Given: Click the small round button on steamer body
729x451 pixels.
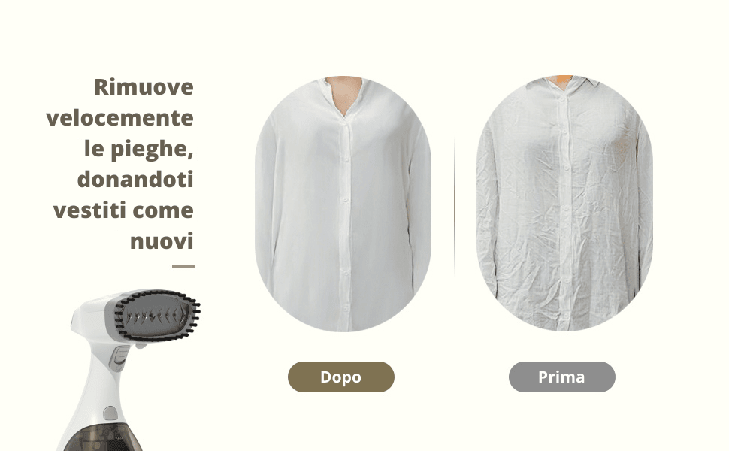Looking at the screenshot, I should (x=110, y=413).
